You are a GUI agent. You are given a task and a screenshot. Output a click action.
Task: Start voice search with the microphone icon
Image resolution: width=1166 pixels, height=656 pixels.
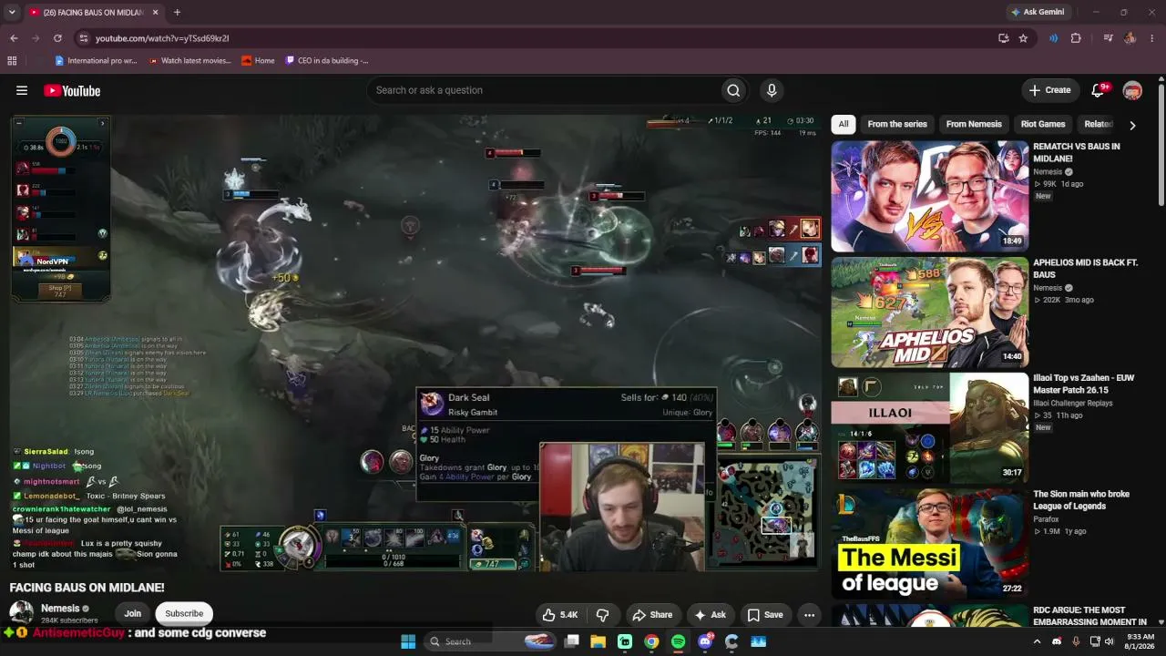tap(772, 90)
